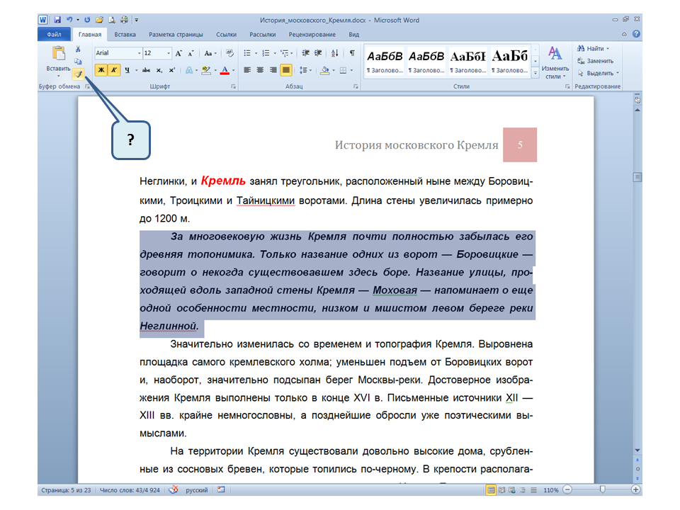680x510 pixels.
Task: Open the Вставка ribbon tab
Action: (x=125, y=34)
